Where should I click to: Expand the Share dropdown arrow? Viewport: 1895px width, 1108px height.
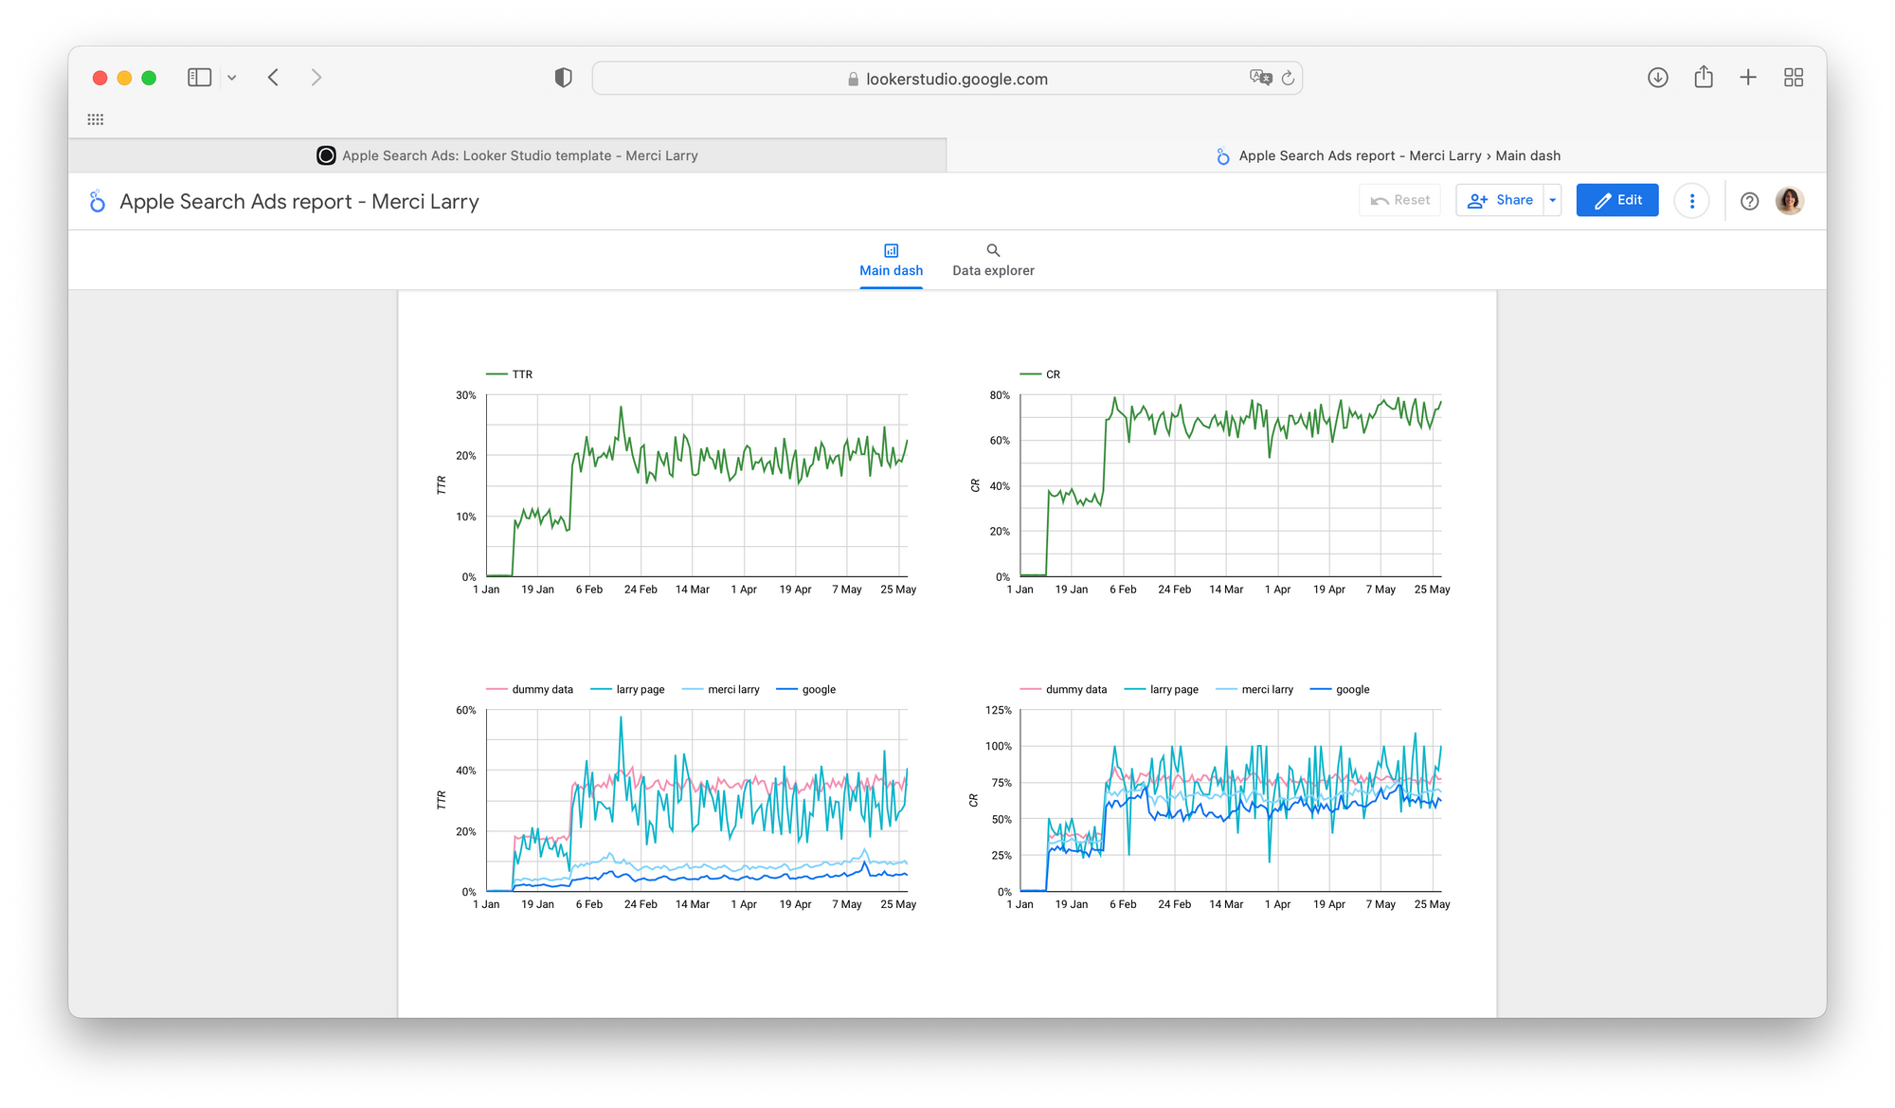point(1552,200)
